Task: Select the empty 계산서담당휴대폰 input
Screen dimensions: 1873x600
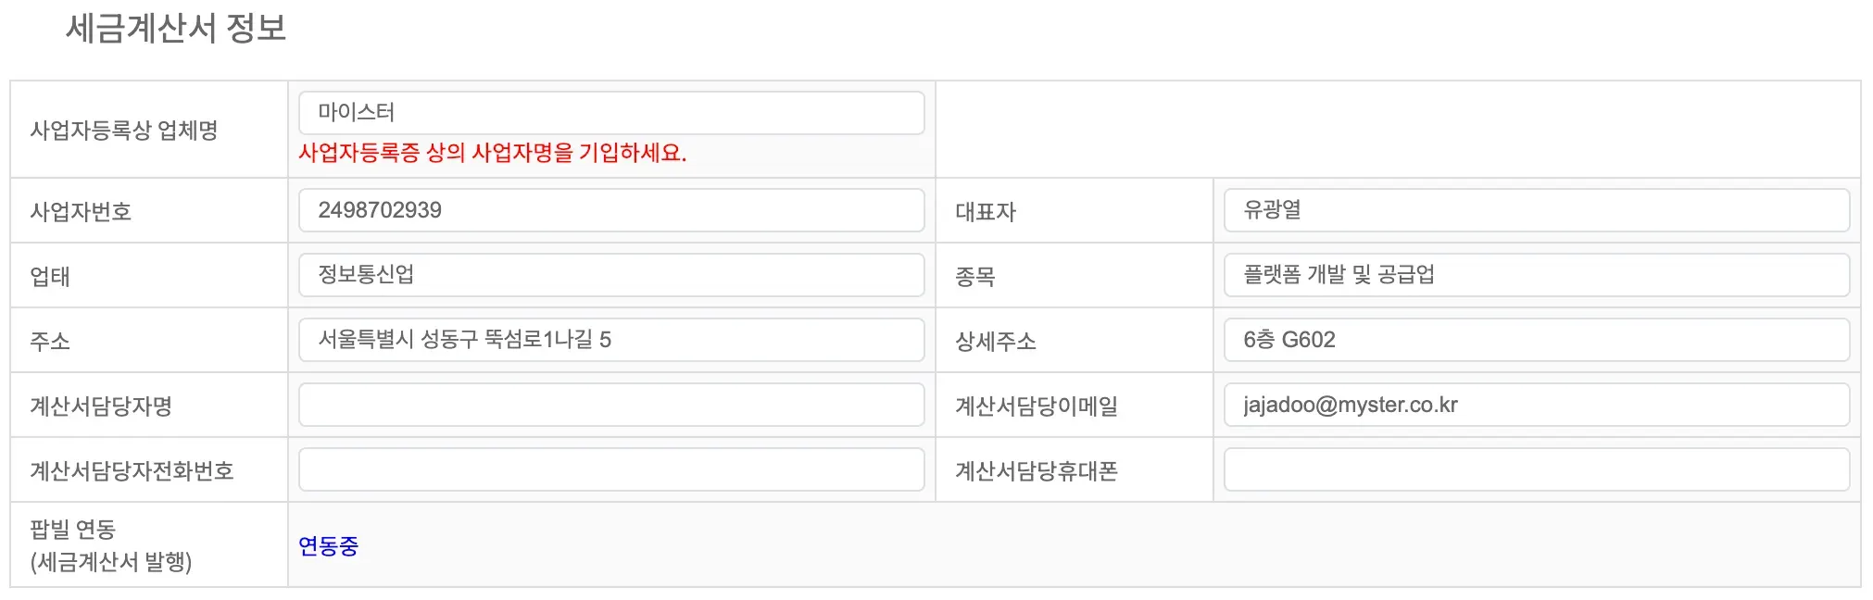Action: (1536, 470)
